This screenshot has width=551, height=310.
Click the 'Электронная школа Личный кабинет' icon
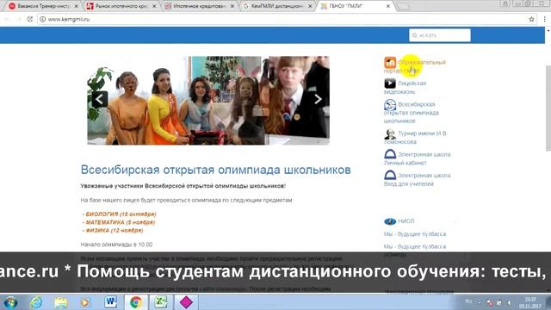pos(390,154)
